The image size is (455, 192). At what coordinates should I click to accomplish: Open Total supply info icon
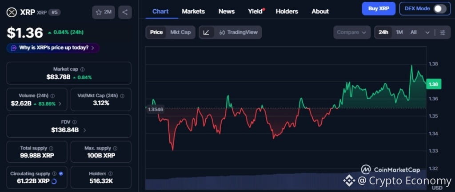[x=51, y=148]
